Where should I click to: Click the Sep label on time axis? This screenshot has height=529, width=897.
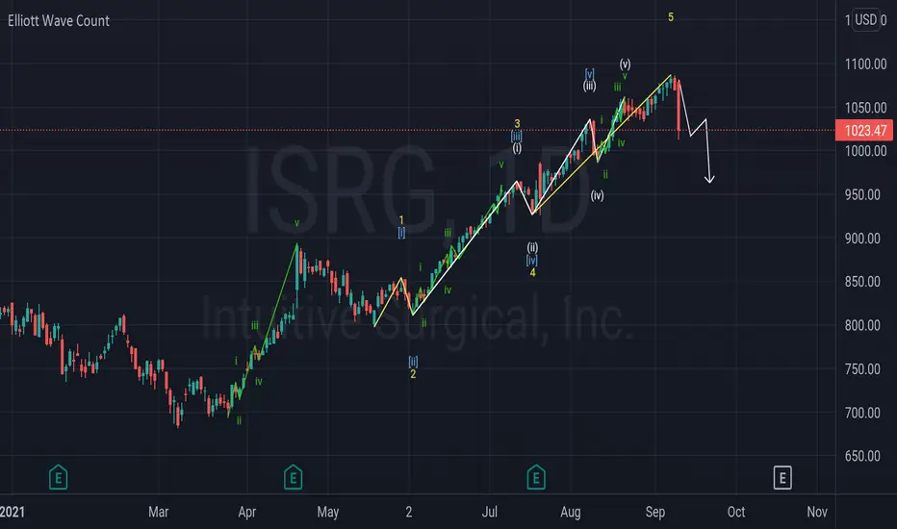(655, 512)
